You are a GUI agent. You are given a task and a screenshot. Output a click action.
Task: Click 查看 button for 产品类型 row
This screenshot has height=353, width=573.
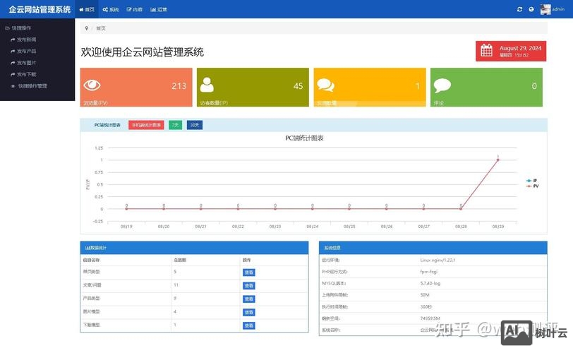coord(249,299)
